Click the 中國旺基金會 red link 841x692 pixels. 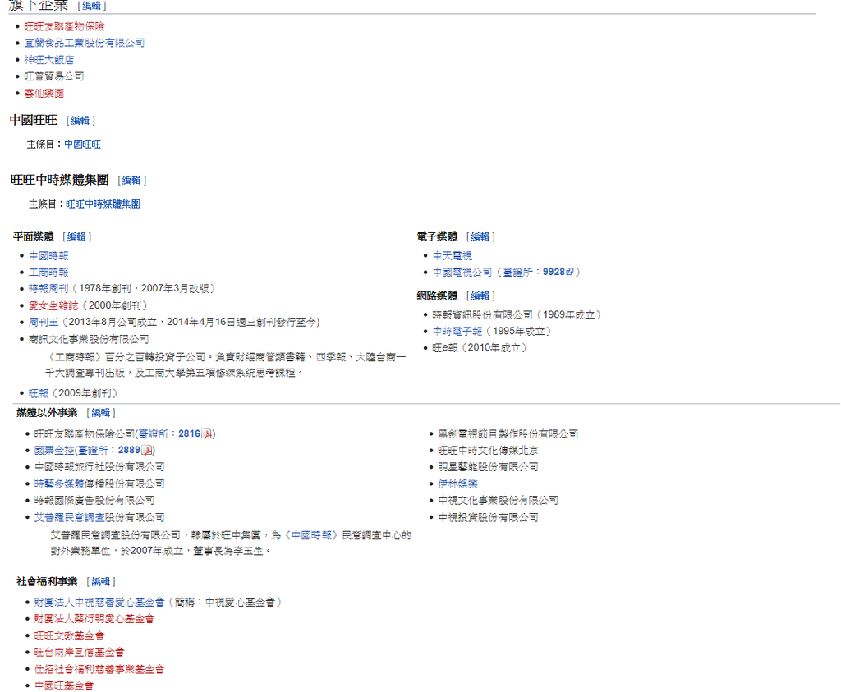pos(64,685)
